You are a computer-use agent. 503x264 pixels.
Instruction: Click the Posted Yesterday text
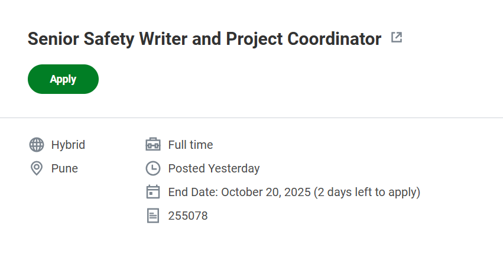click(x=214, y=168)
